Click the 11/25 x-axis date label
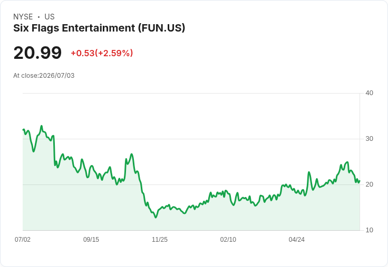This screenshot has height=267, width=388. (160, 239)
